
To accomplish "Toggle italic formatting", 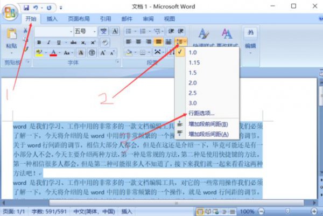I will tap(48, 43).
